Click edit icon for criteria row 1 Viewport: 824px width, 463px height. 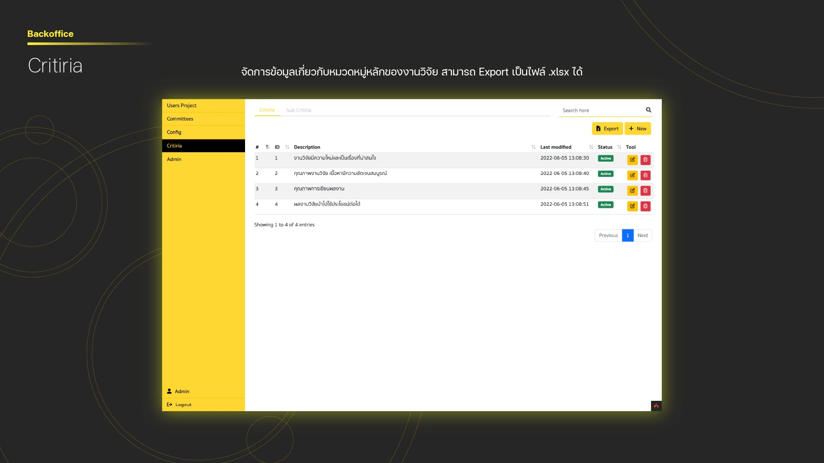click(x=632, y=160)
